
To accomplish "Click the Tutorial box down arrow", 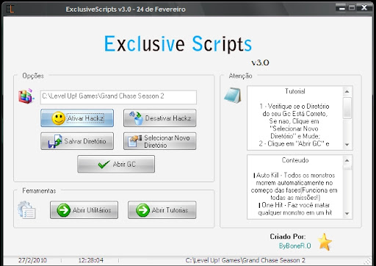I will pos(347,145).
